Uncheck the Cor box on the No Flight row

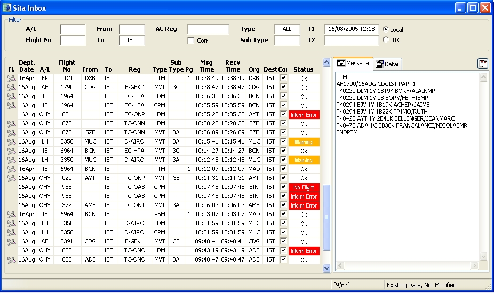coord(283,187)
